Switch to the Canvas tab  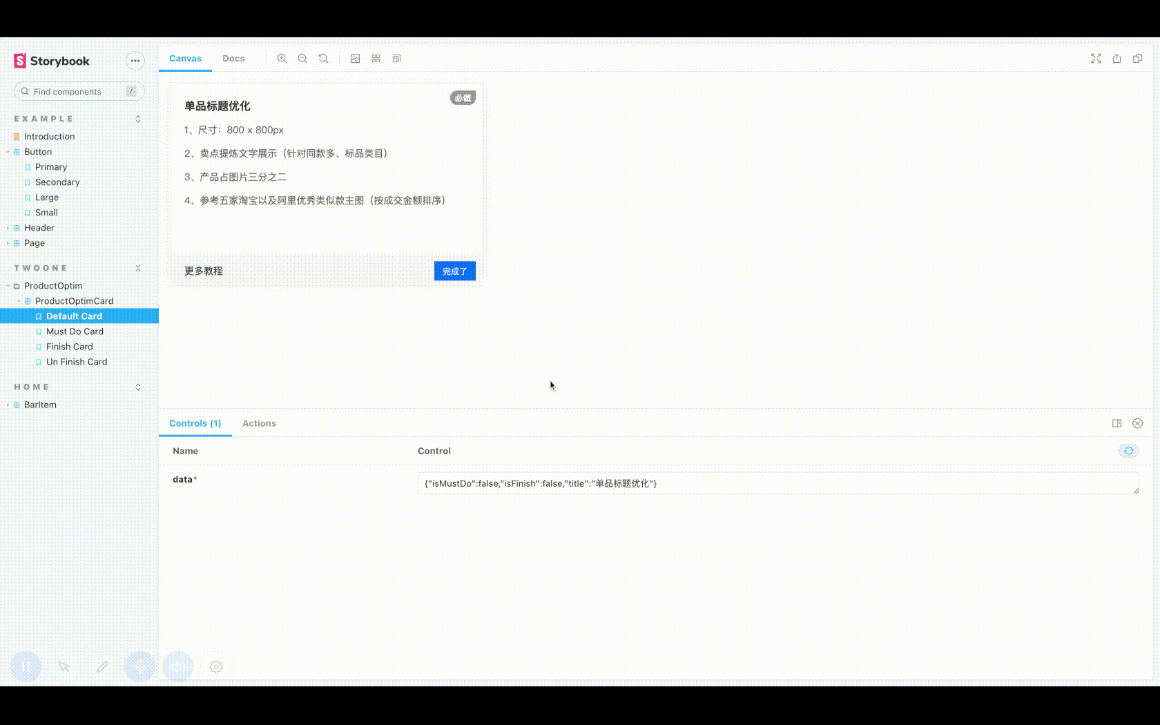click(185, 59)
